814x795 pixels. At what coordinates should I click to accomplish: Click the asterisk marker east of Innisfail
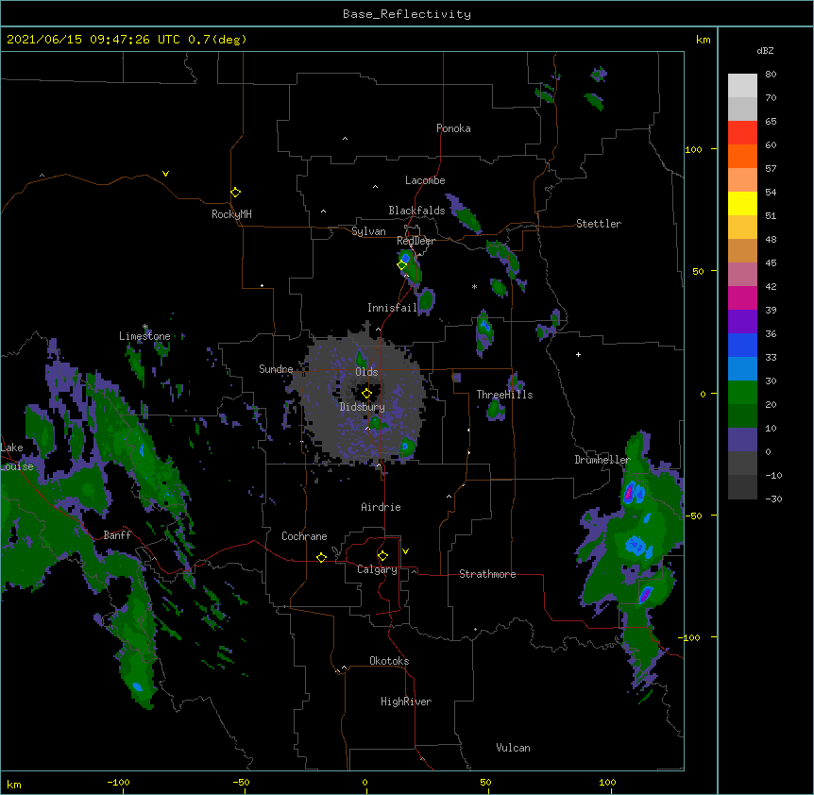pyautogui.click(x=474, y=286)
